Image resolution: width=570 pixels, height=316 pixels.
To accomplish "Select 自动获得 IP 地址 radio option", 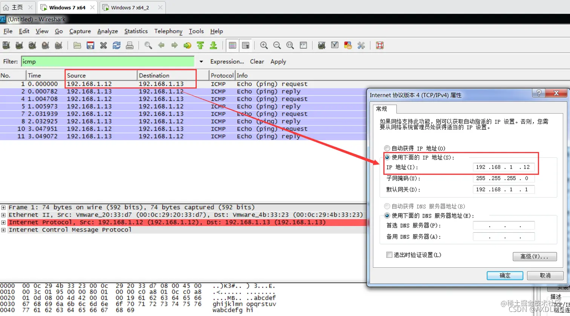I will point(387,149).
